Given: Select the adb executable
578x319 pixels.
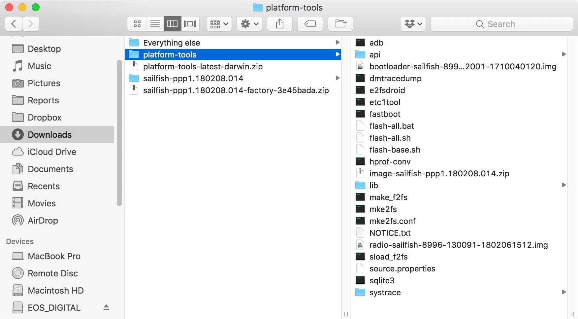Looking at the screenshot, I should click(x=459, y=43).
